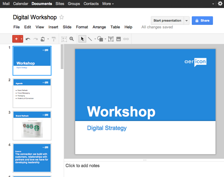Image resolution: width=224 pixels, height=177 pixels.
Task: Go to Calendar in top bar
Action: 21,4
